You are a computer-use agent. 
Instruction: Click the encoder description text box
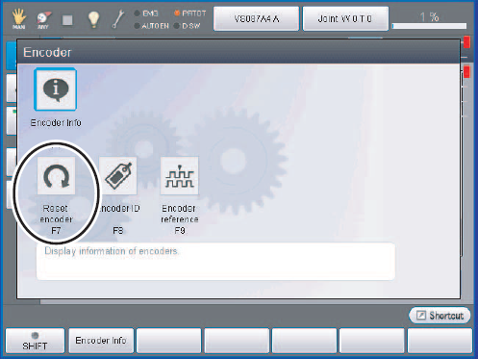click(215, 261)
